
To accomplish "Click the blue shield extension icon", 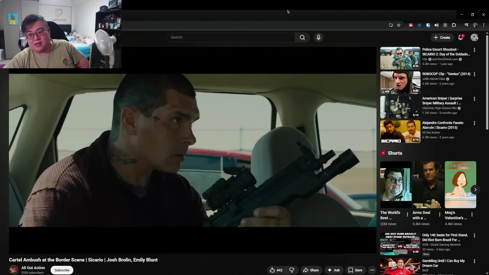I will click(428, 25).
